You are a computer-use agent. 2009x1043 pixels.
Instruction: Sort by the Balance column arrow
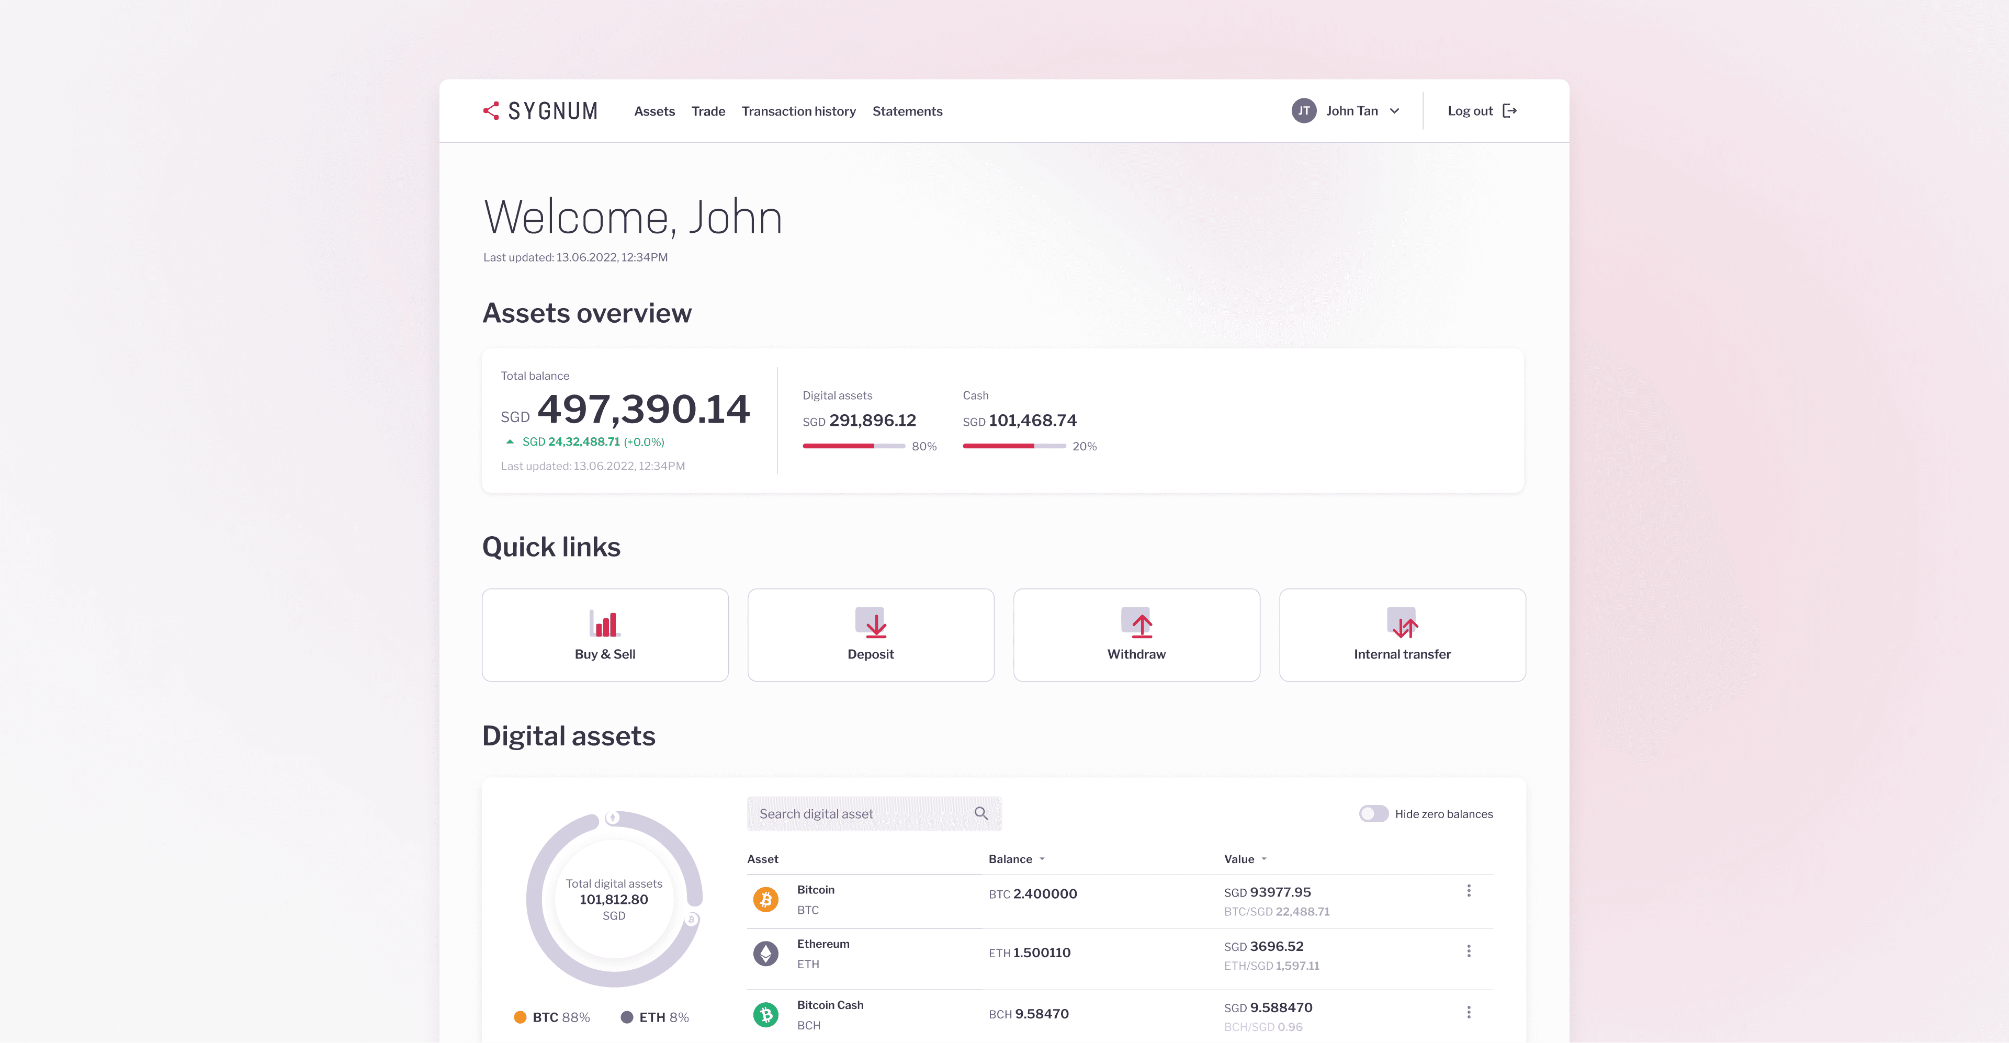pyautogui.click(x=1042, y=859)
